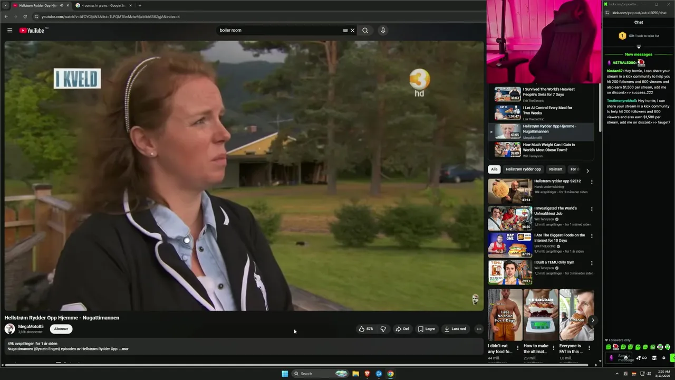Open options for 'I Investigated The World's Unhealthiest Job'
Viewport: 675px width, 380px height.
pyautogui.click(x=592, y=209)
